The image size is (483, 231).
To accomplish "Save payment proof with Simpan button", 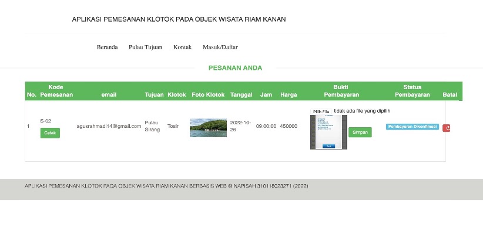I will click(x=360, y=132).
